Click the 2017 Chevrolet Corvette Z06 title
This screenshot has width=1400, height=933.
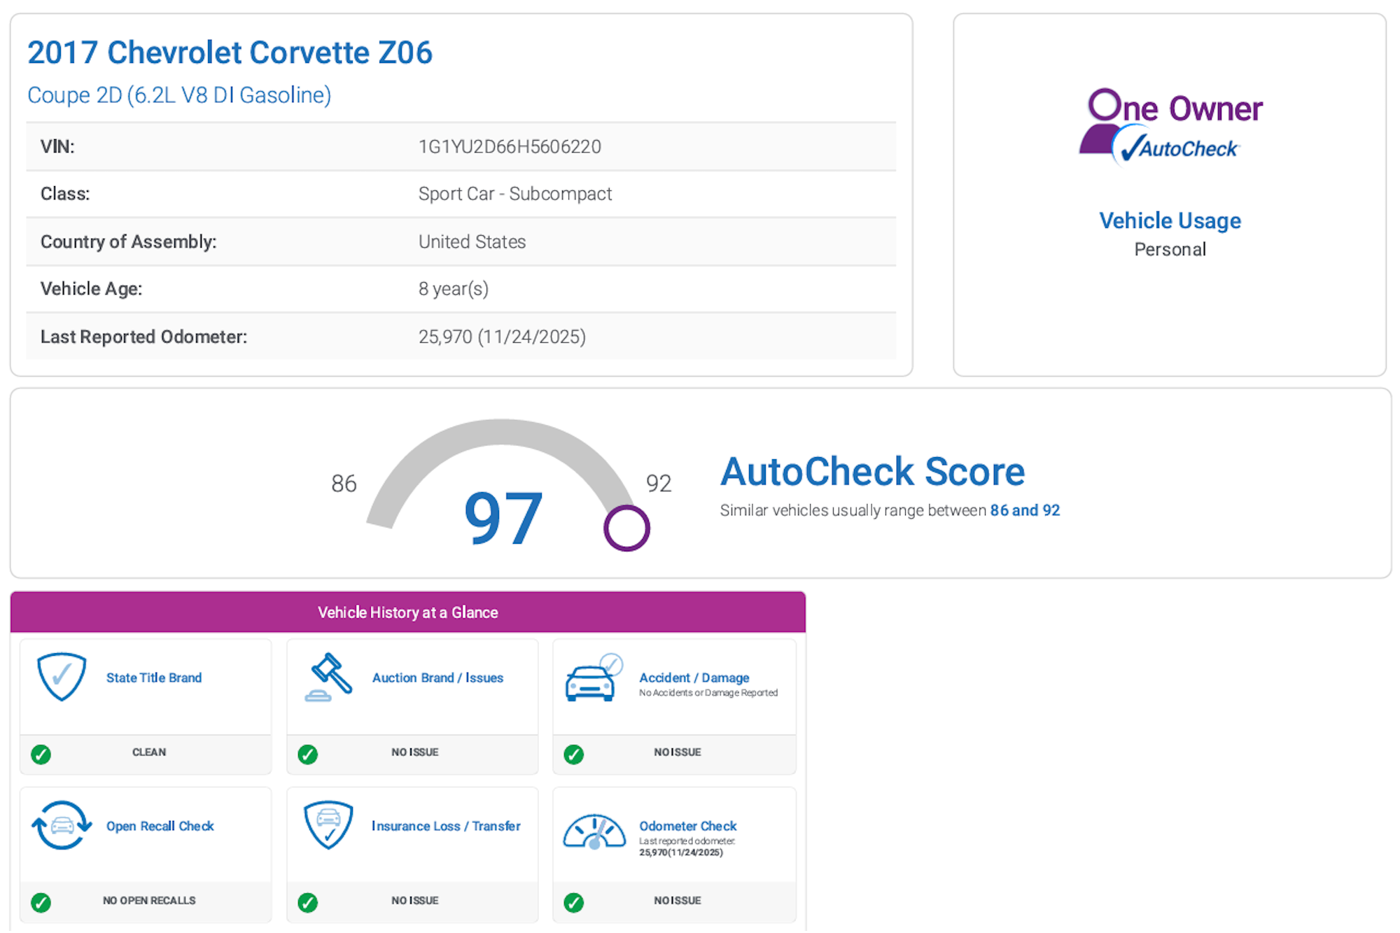point(230,52)
